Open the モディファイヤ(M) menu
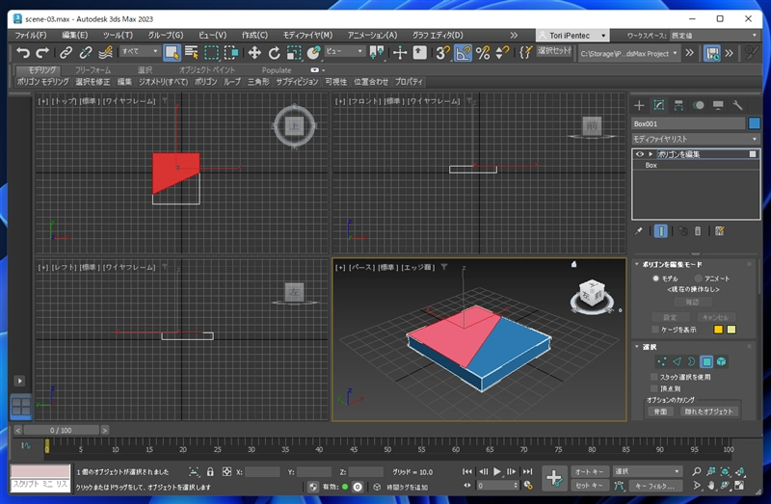The height and width of the screenshot is (504, 771). [x=307, y=36]
